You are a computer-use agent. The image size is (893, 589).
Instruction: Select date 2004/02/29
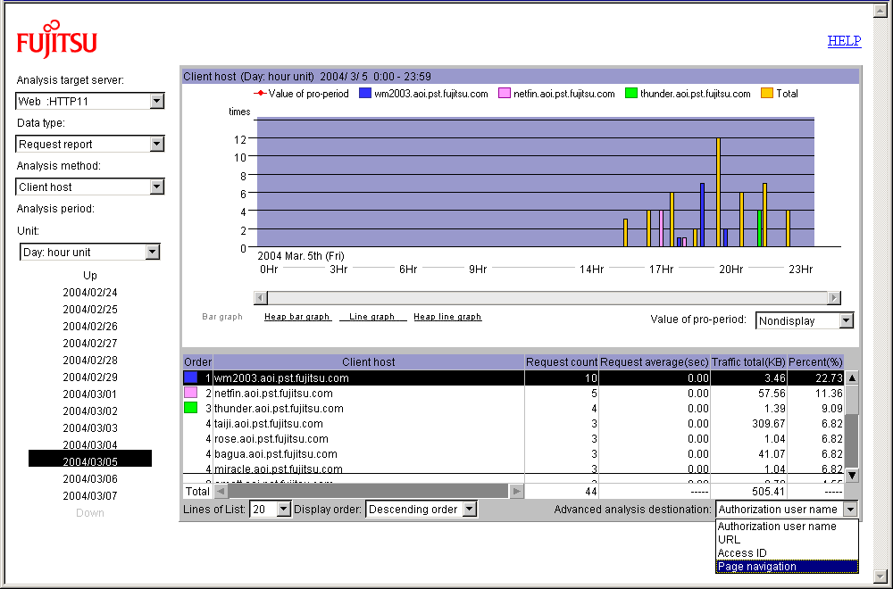point(90,377)
